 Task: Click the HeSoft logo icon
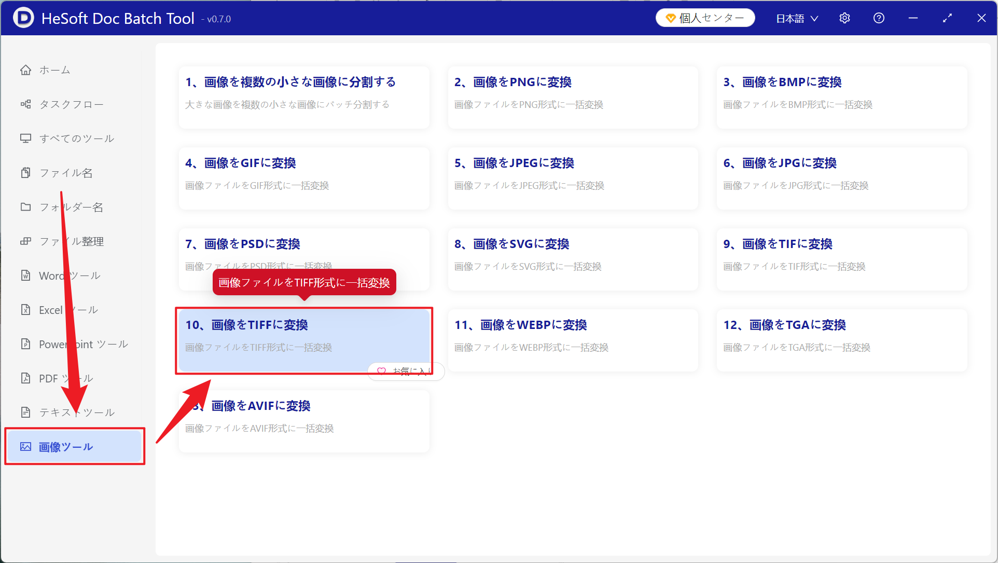coord(23,18)
